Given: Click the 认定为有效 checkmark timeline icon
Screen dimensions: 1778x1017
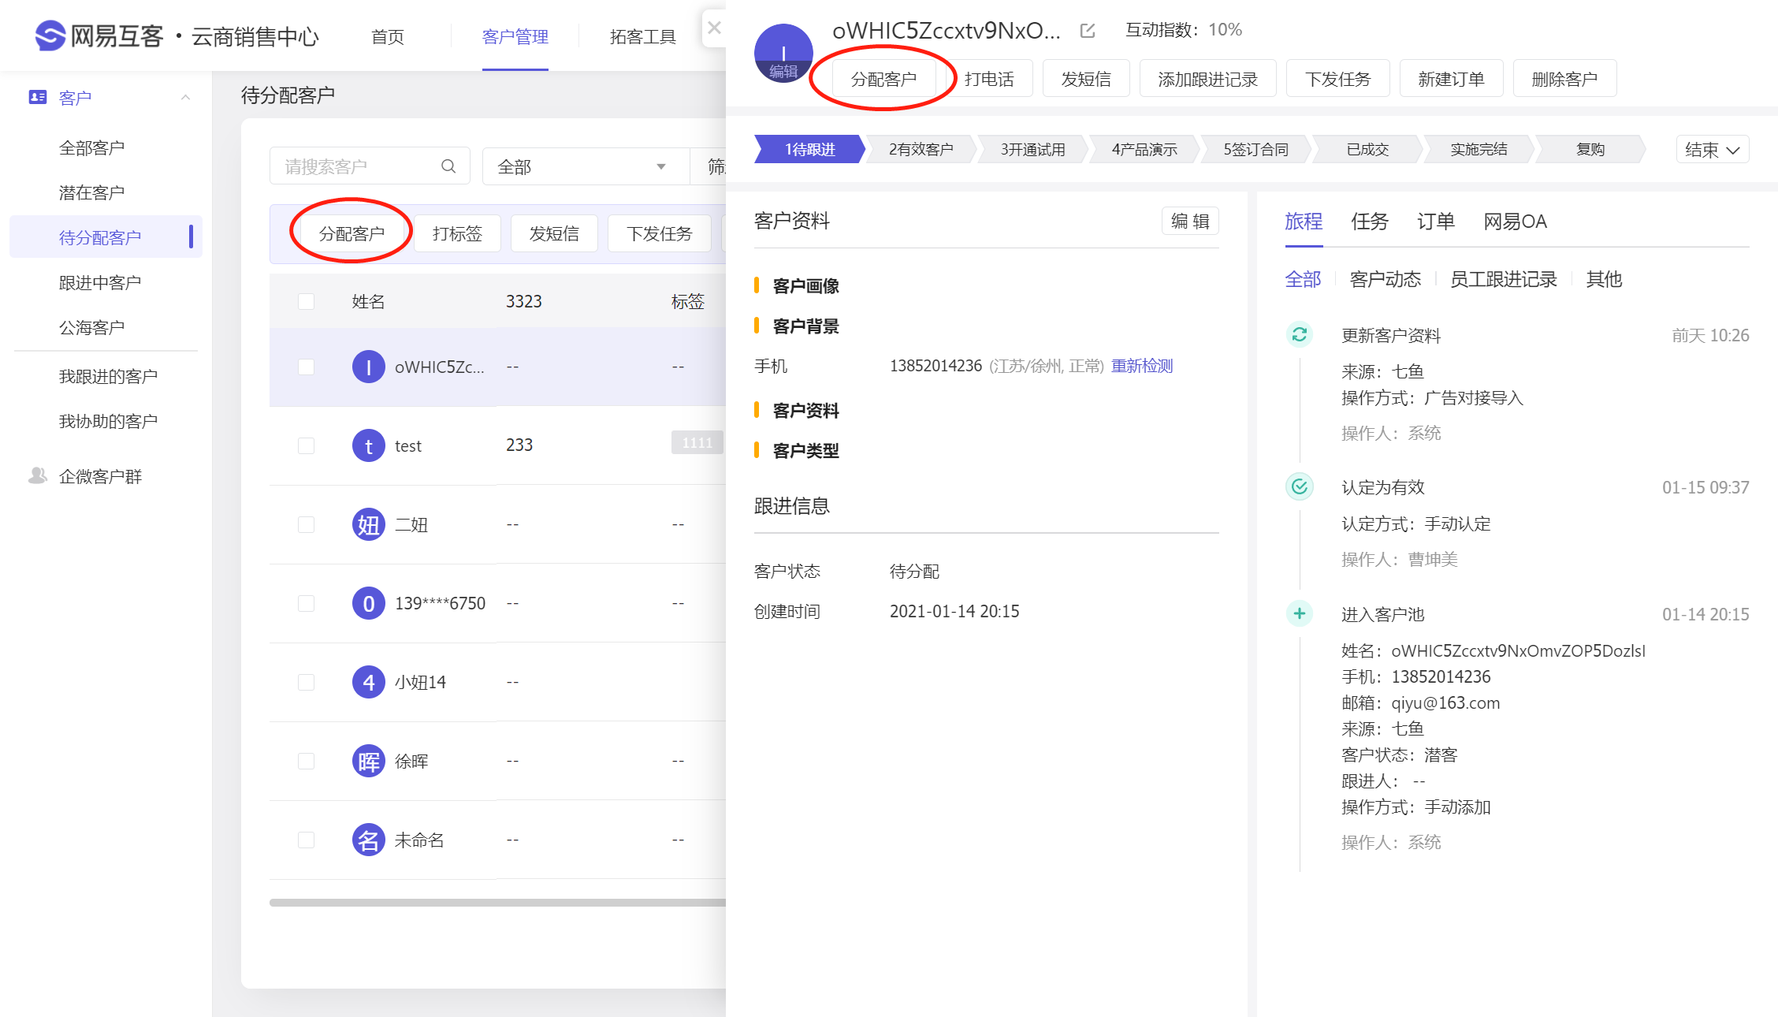Looking at the screenshot, I should (1299, 487).
